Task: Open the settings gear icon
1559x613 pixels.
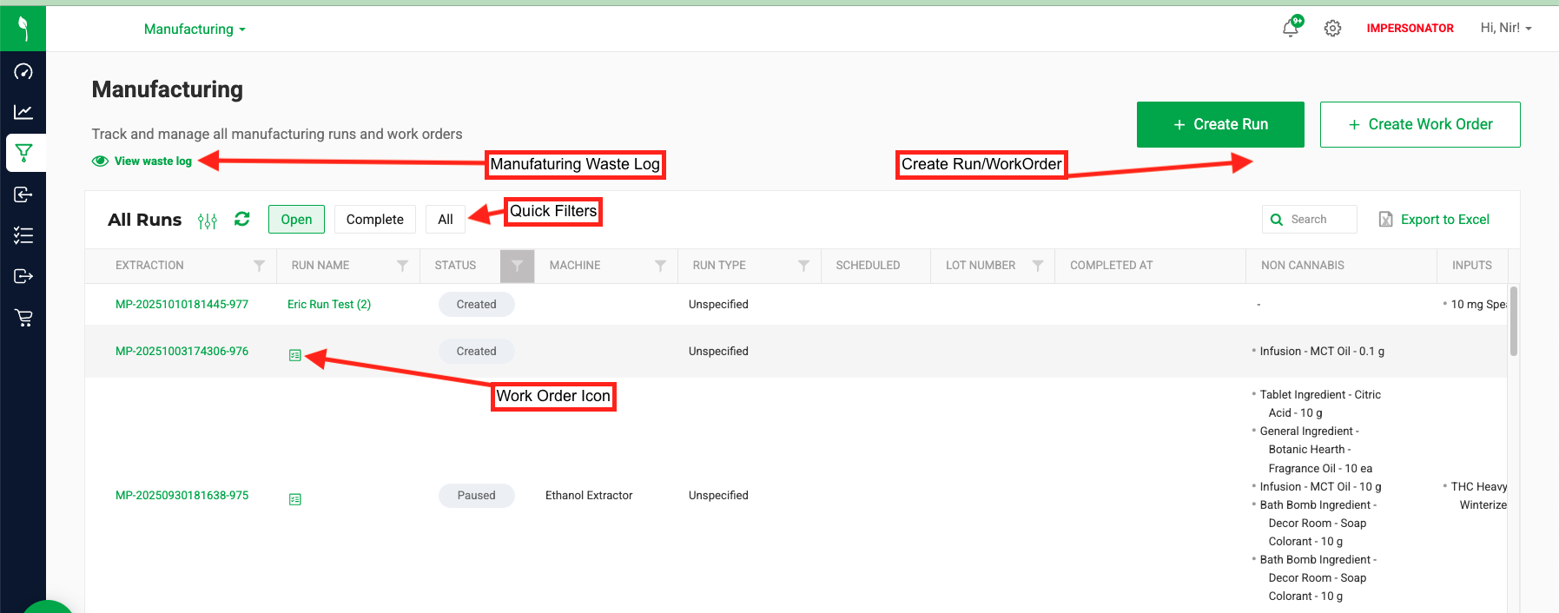Action: 1332,29
